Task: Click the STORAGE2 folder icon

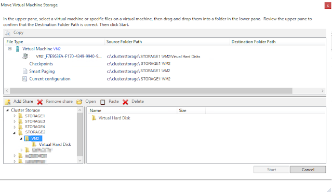Action: [x=21, y=132]
